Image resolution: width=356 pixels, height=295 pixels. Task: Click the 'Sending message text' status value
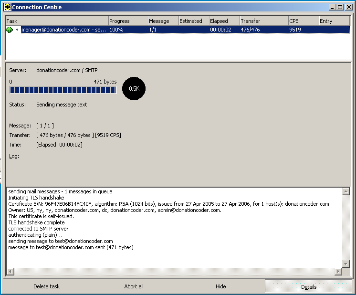pyautogui.click(x=62, y=105)
